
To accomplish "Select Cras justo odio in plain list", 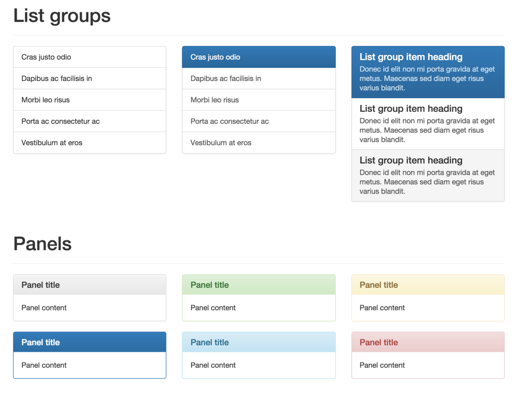I will (90, 57).
